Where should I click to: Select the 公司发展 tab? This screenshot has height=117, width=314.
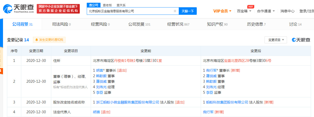tap(139, 24)
